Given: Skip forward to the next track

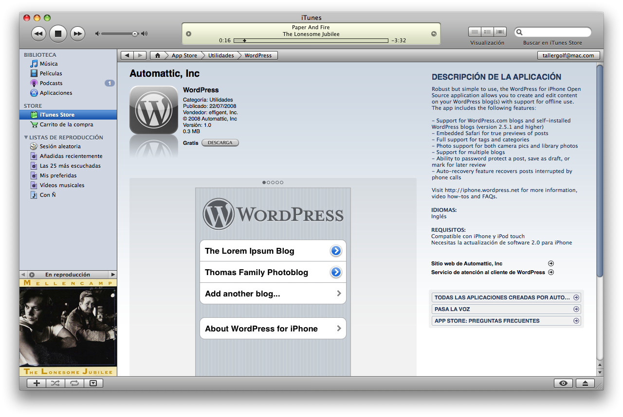Looking at the screenshot, I should click(77, 34).
